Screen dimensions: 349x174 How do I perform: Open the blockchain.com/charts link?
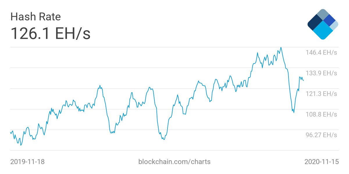[x=174, y=162]
